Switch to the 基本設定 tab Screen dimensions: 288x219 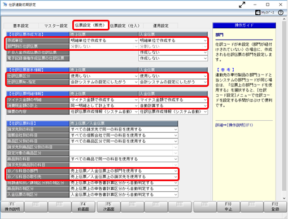tap(21, 26)
